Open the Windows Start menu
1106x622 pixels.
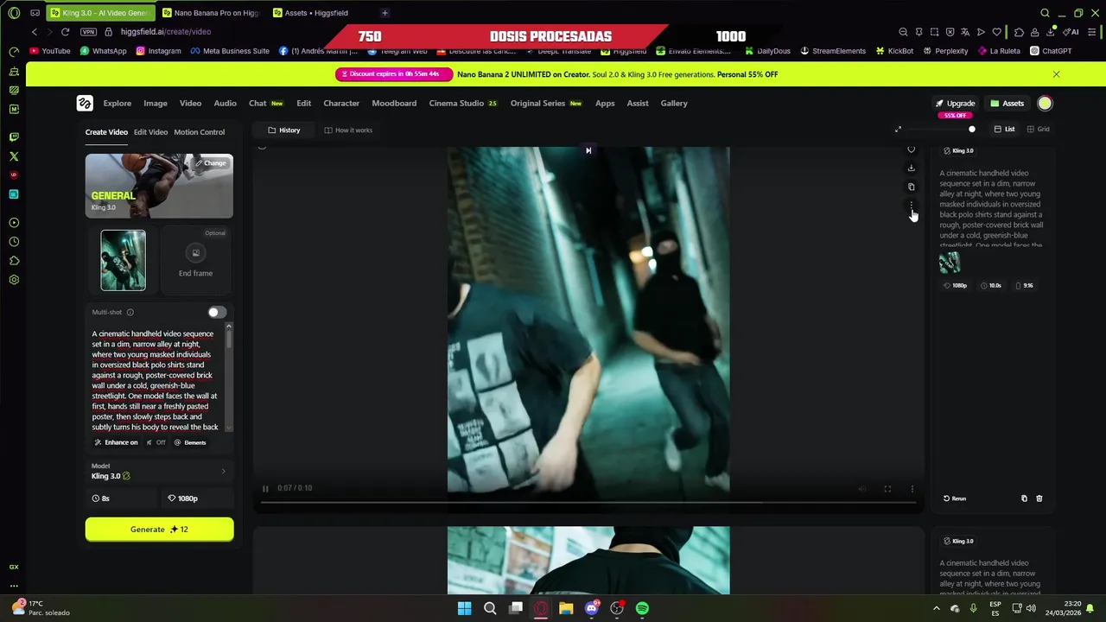tap(464, 608)
